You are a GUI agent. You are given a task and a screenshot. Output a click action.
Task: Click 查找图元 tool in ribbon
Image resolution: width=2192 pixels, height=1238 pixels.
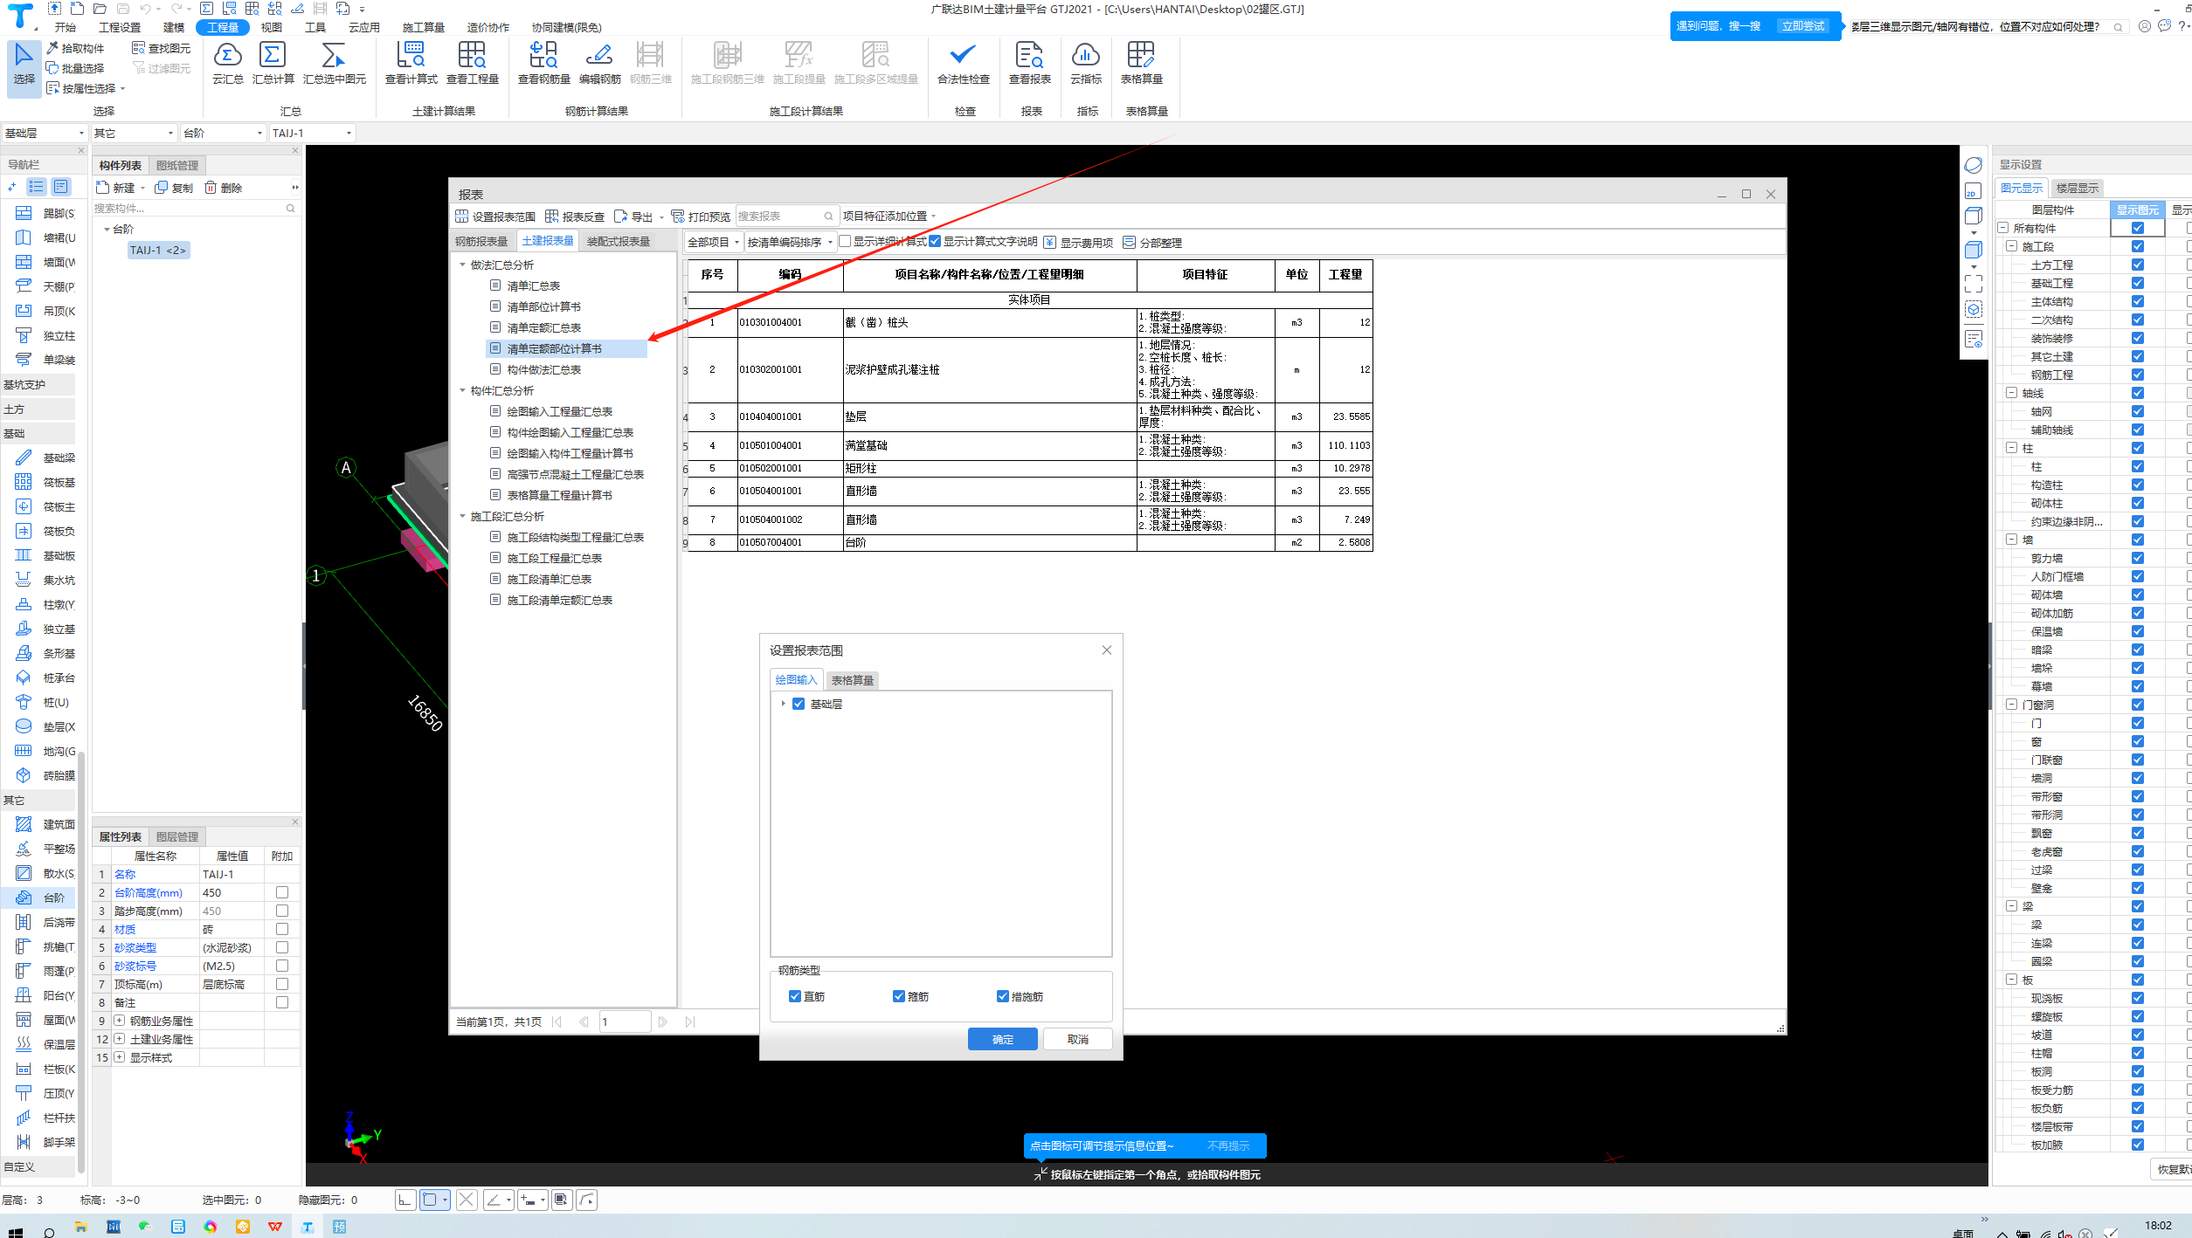[x=162, y=48]
